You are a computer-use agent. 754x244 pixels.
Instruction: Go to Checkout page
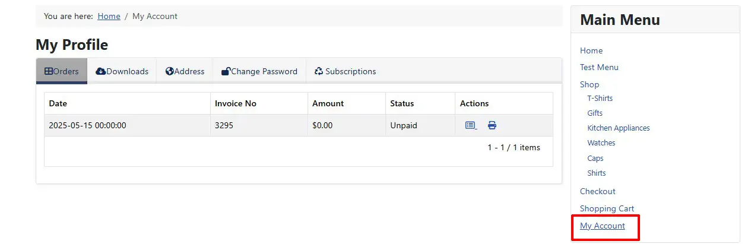click(598, 191)
